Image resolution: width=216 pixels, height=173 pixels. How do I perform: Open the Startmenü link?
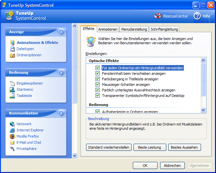point(25,89)
